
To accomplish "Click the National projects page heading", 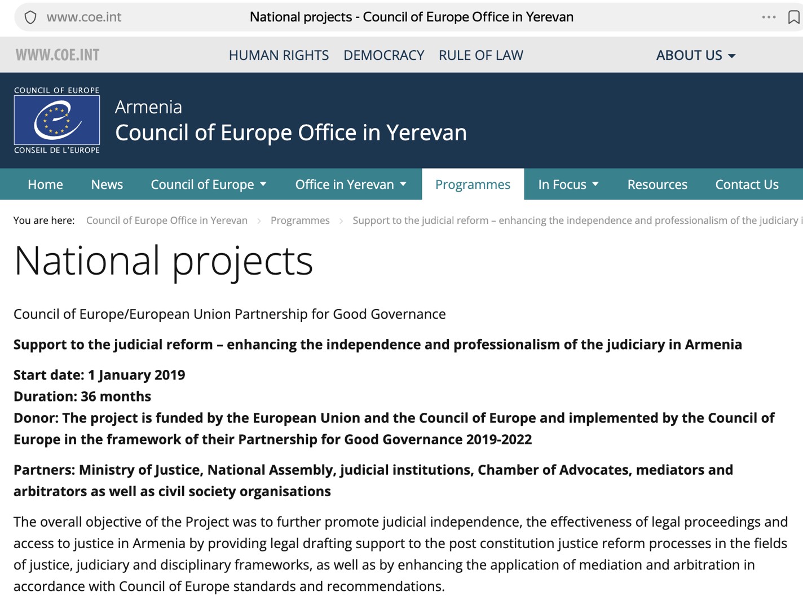I will (x=164, y=261).
